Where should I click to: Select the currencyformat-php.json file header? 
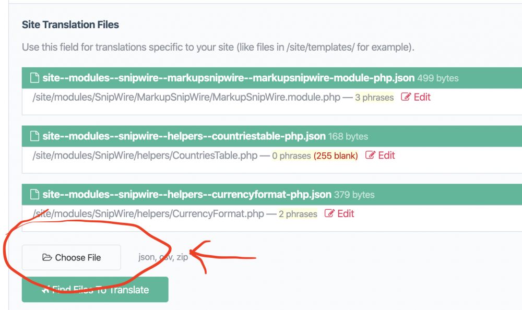click(187, 195)
